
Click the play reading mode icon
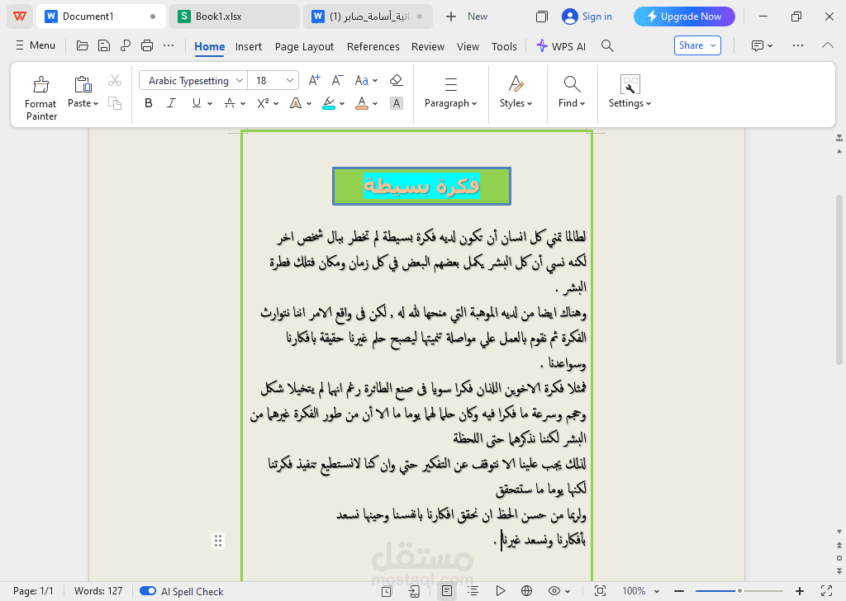click(x=500, y=591)
